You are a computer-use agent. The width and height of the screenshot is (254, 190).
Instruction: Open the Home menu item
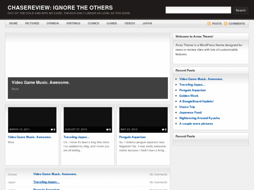tap(13, 23)
